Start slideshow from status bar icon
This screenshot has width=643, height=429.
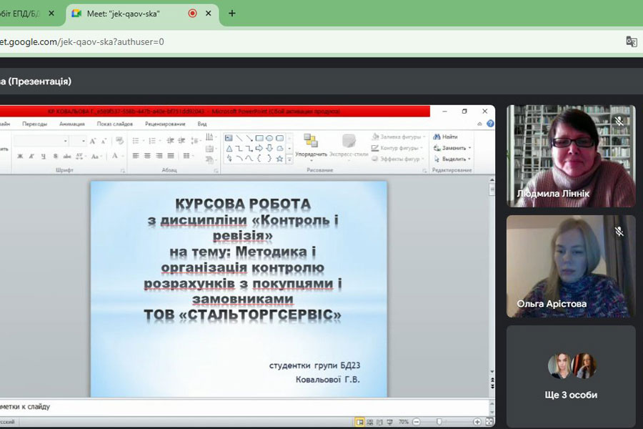click(x=390, y=422)
